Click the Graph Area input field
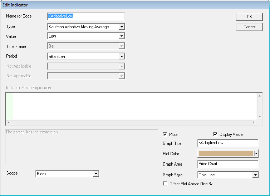The width and height of the screenshot is (270, 196). [x=227, y=164]
